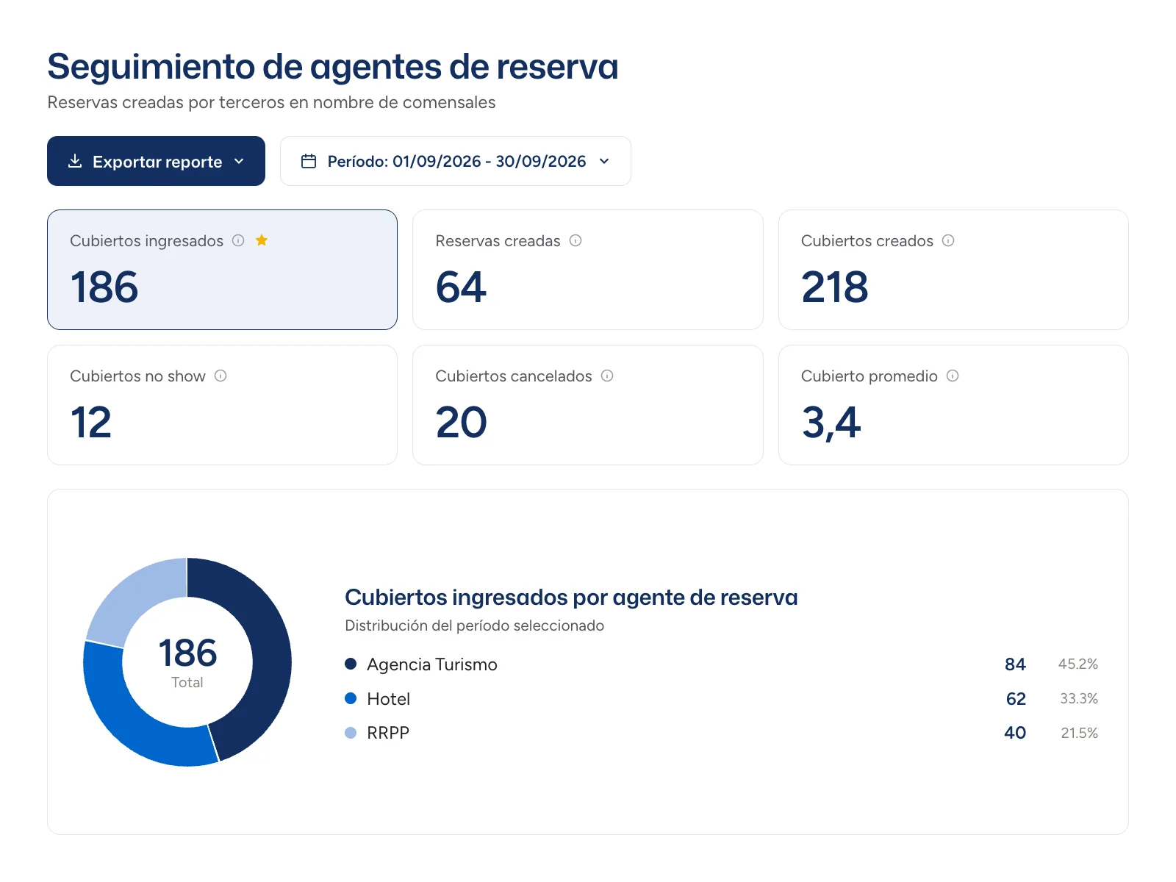Click the Agencia Turismo legend color dot
Image resolution: width=1176 pixels, height=882 pixels.
point(351,664)
